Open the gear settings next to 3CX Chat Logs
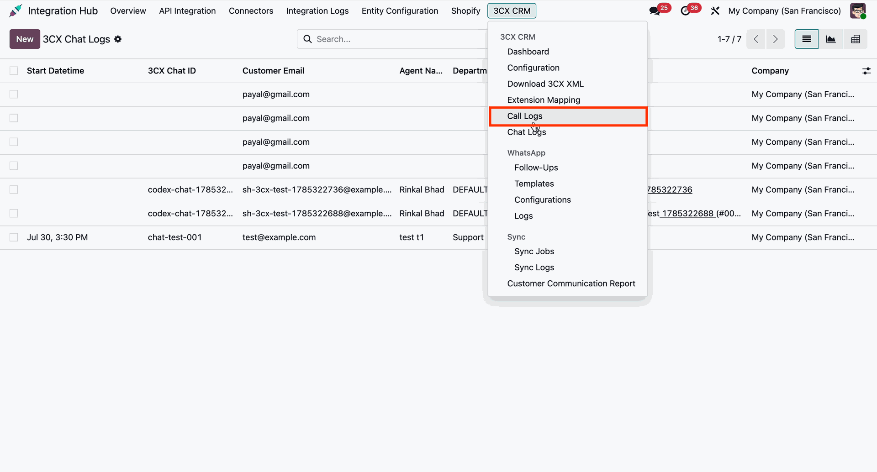 pyautogui.click(x=118, y=39)
